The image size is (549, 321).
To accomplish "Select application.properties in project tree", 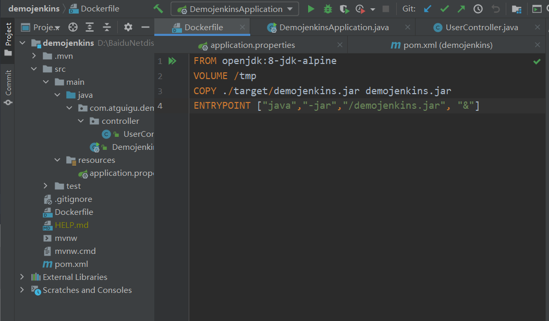I will (x=116, y=173).
